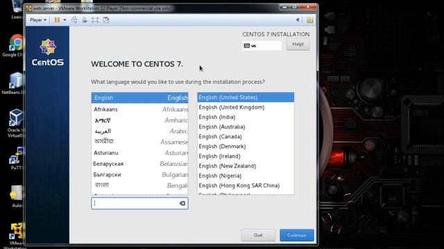Choose English (Australia) locale
The height and width of the screenshot is (249, 444).
[x=246, y=127]
